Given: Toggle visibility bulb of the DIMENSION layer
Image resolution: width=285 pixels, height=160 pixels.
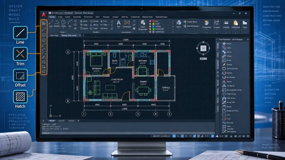Looking at the screenshot, I should tap(150, 32).
